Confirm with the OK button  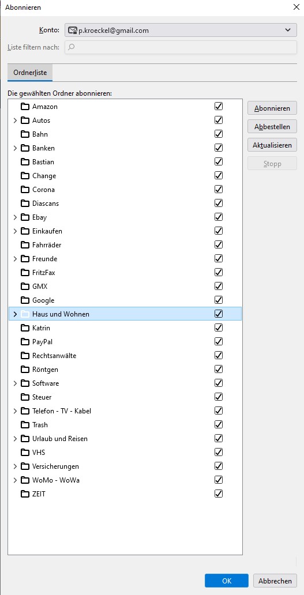(x=227, y=581)
